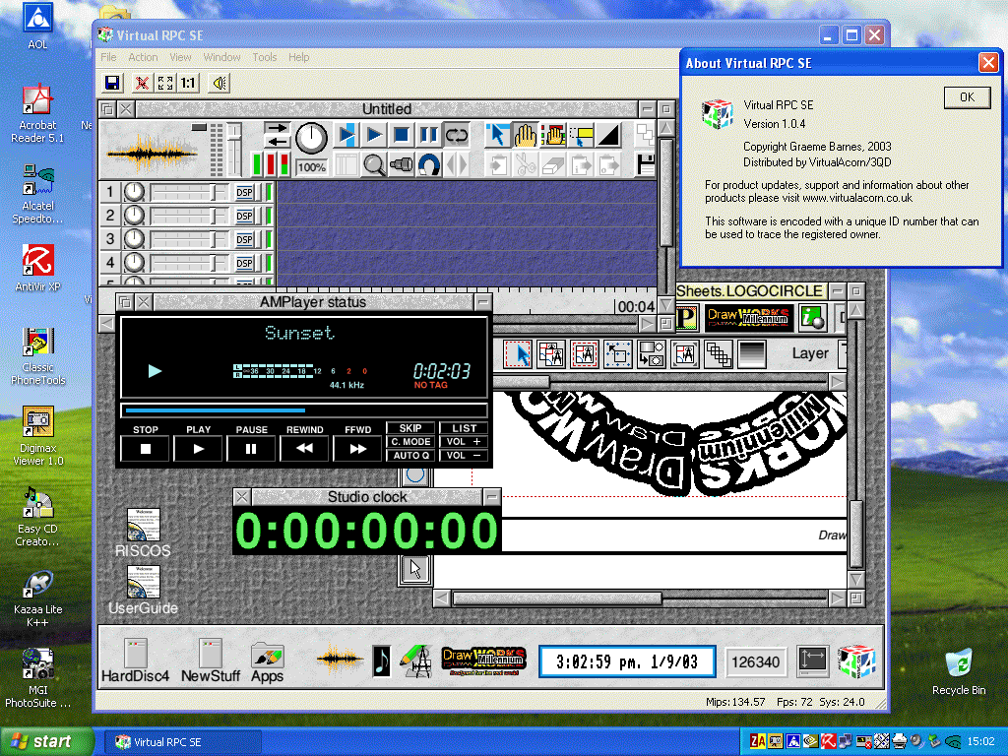Open the View menu
This screenshot has height=756, width=1008.
click(x=181, y=57)
